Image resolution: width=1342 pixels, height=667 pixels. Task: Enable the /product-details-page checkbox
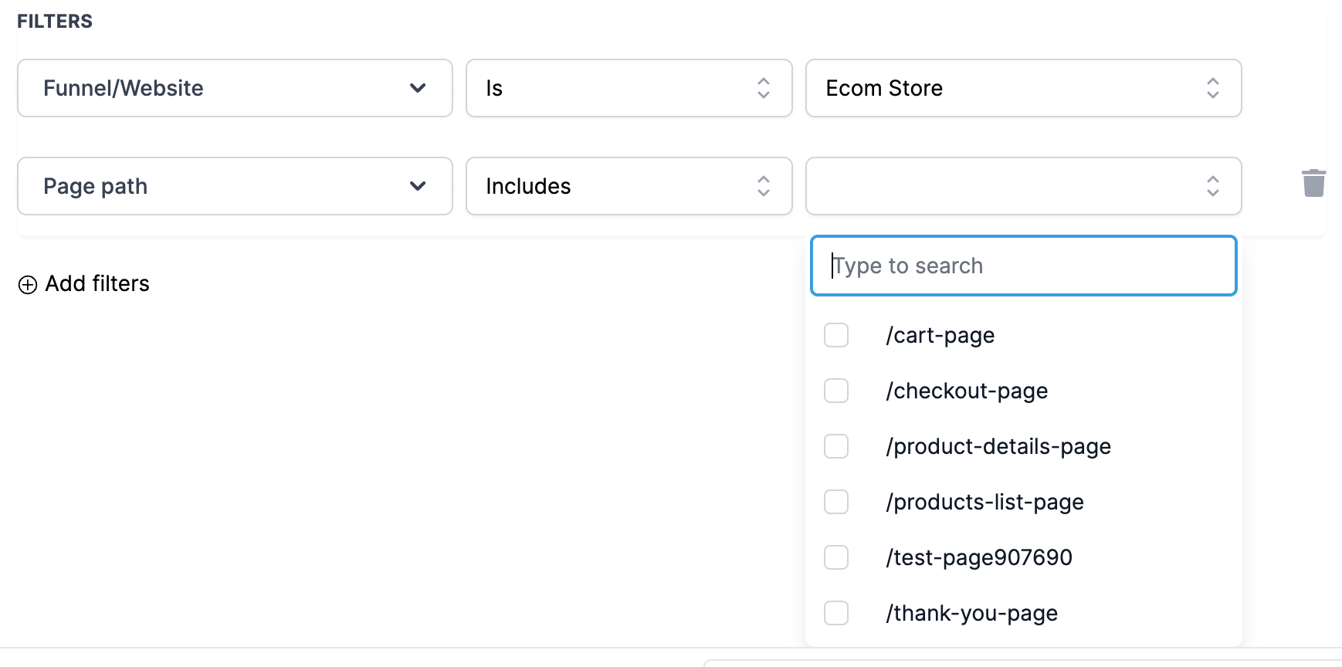(836, 446)
